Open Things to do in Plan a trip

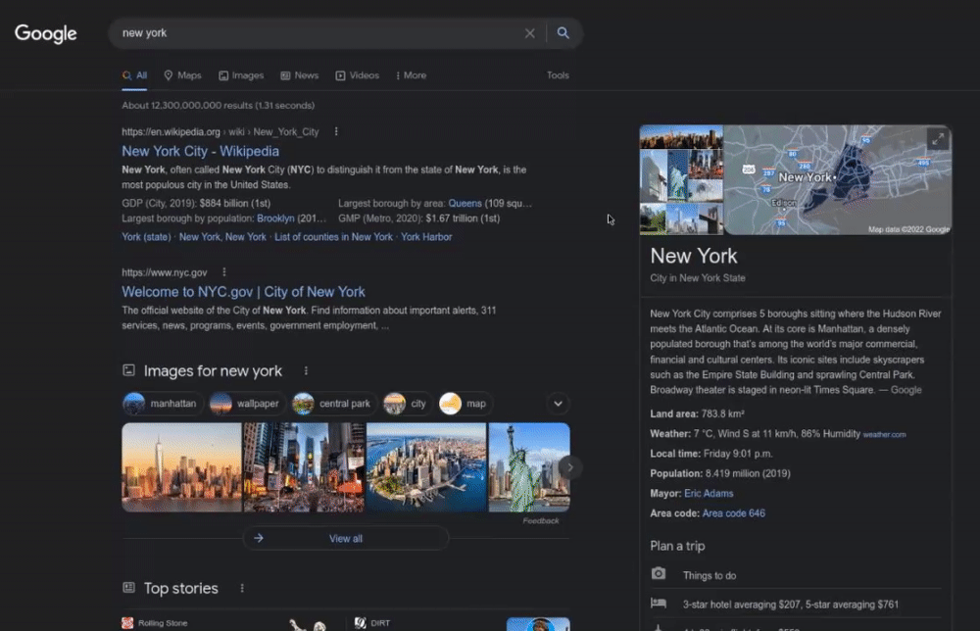(796, 575)
